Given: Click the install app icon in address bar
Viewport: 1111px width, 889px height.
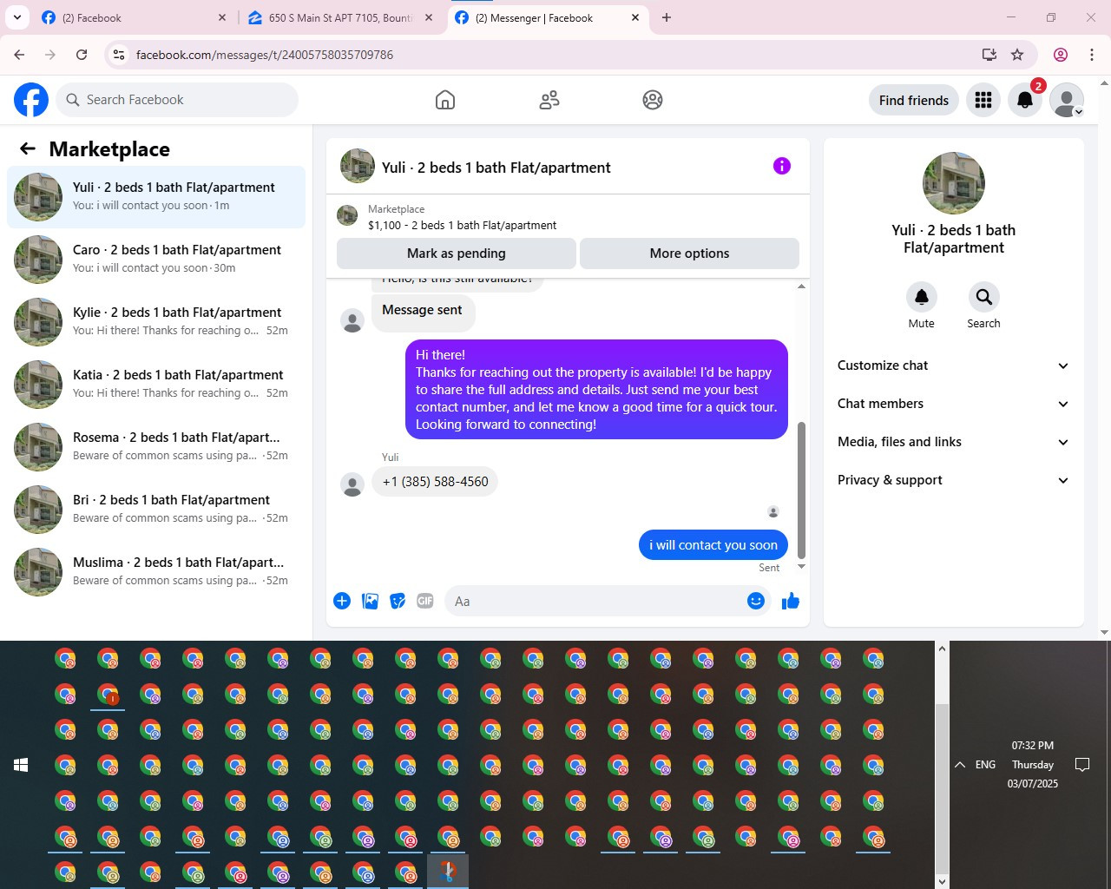Looking at the screenshot, I should click(989, 55).
